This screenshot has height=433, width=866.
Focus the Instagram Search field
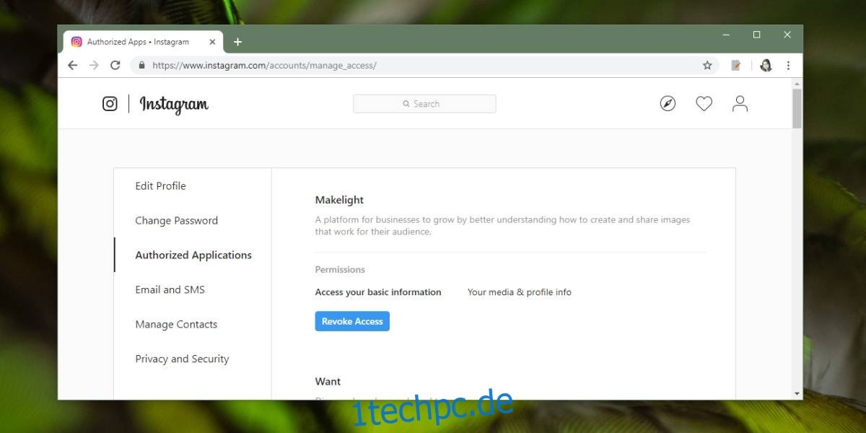(424, 104)
